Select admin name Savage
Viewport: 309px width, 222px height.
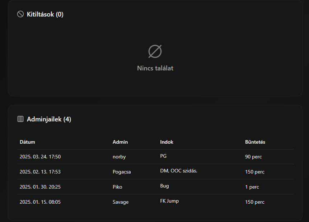[120, 202]
